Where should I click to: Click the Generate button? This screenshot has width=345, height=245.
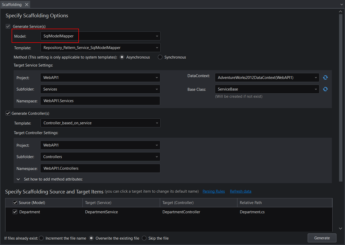(x=322, y=238)
